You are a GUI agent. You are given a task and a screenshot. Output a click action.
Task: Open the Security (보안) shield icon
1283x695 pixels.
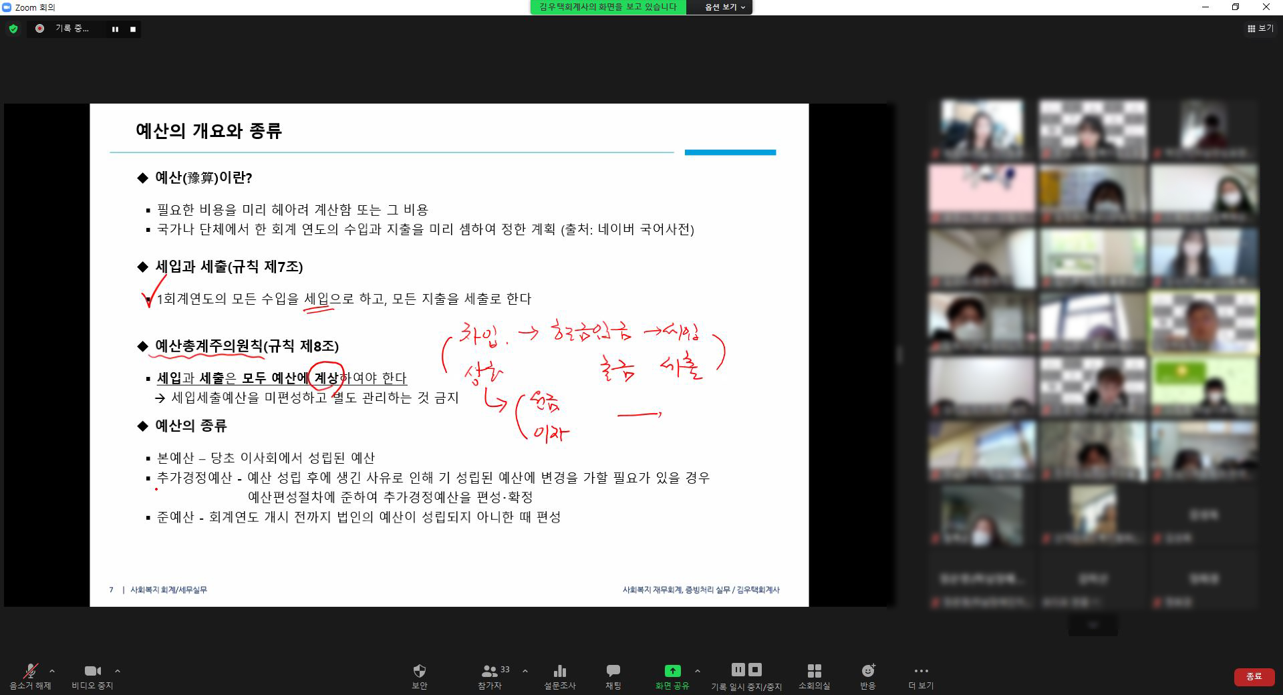tap(420, 671)
